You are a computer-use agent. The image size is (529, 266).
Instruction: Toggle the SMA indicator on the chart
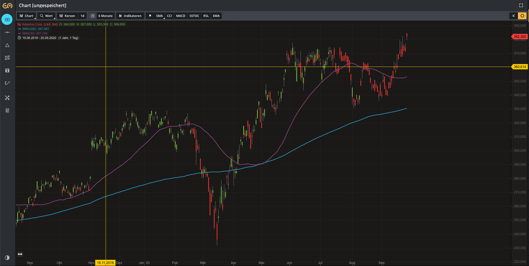pyautogui.click(x=159, y=16)
